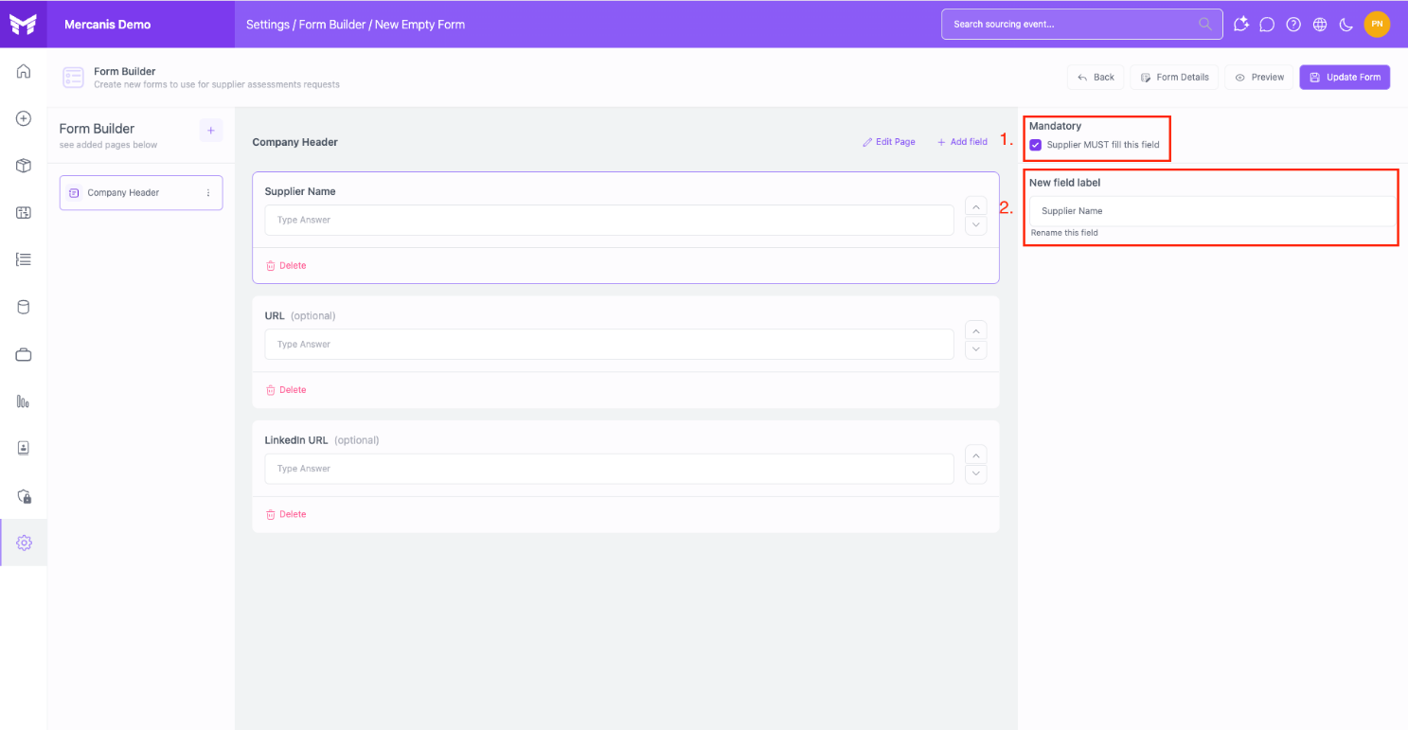
Task: Preview the form
Action: click(1259, 78)
